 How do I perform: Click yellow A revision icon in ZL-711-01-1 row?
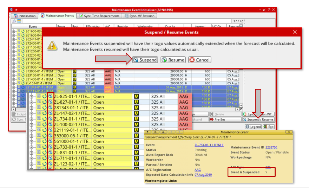click(x=136, y=158)
